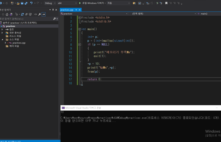221x142 pixels.
Task: Expand the 참조 tree node
Action: pos(2,29)
